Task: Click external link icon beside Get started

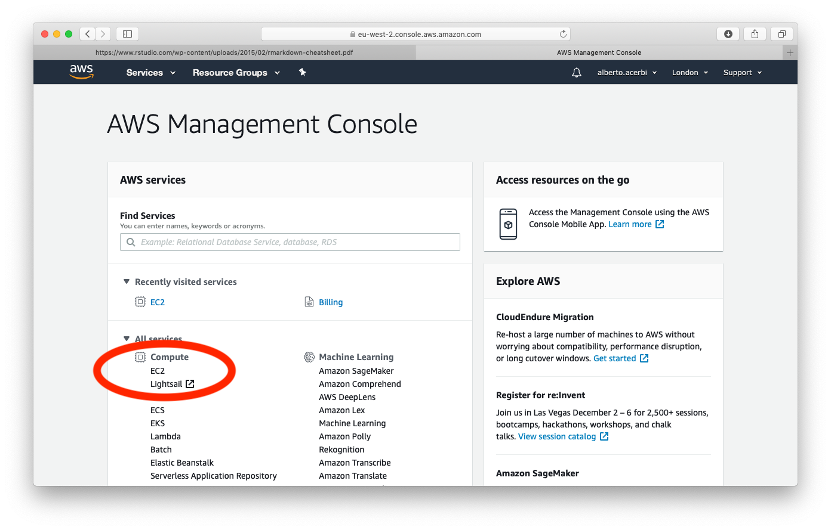Action: (644, 358)
